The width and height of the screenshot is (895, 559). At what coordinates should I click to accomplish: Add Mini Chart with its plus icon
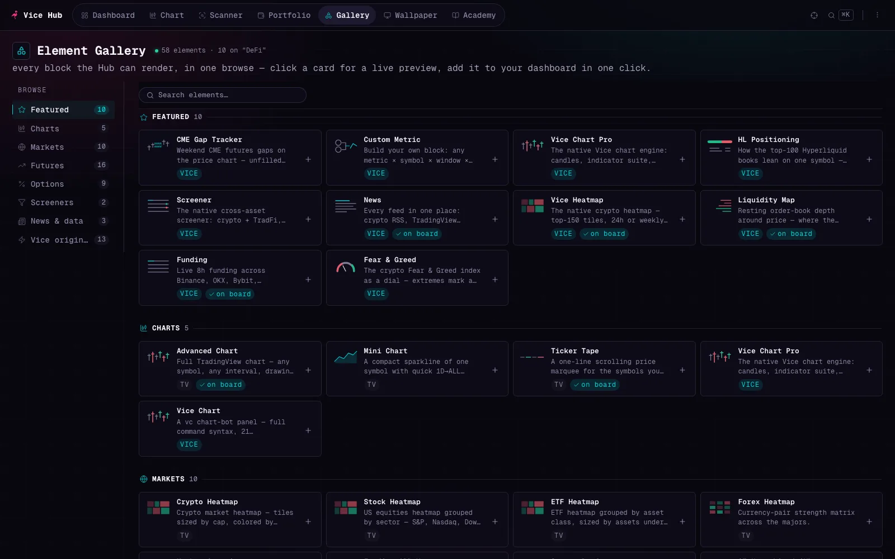tap(495, 370)
